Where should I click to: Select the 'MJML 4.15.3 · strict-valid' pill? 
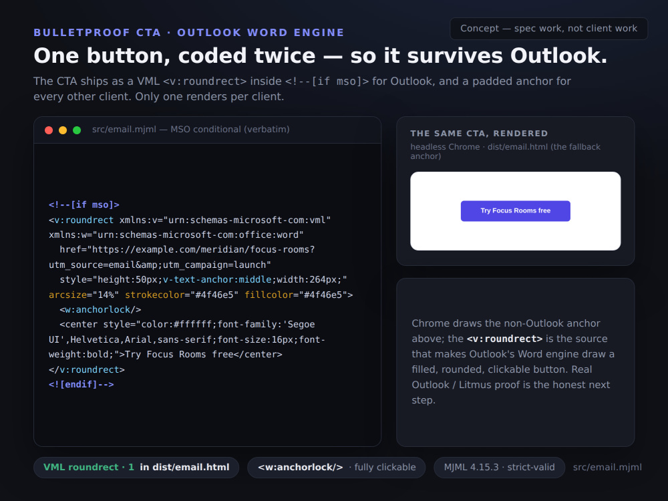click(x=499, y=468)
